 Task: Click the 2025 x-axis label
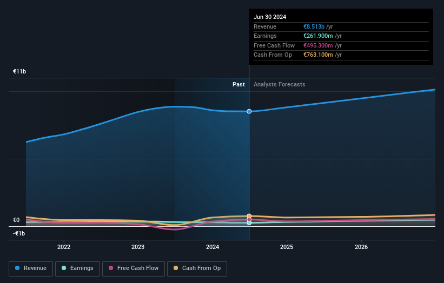click(x=287, y=247)
